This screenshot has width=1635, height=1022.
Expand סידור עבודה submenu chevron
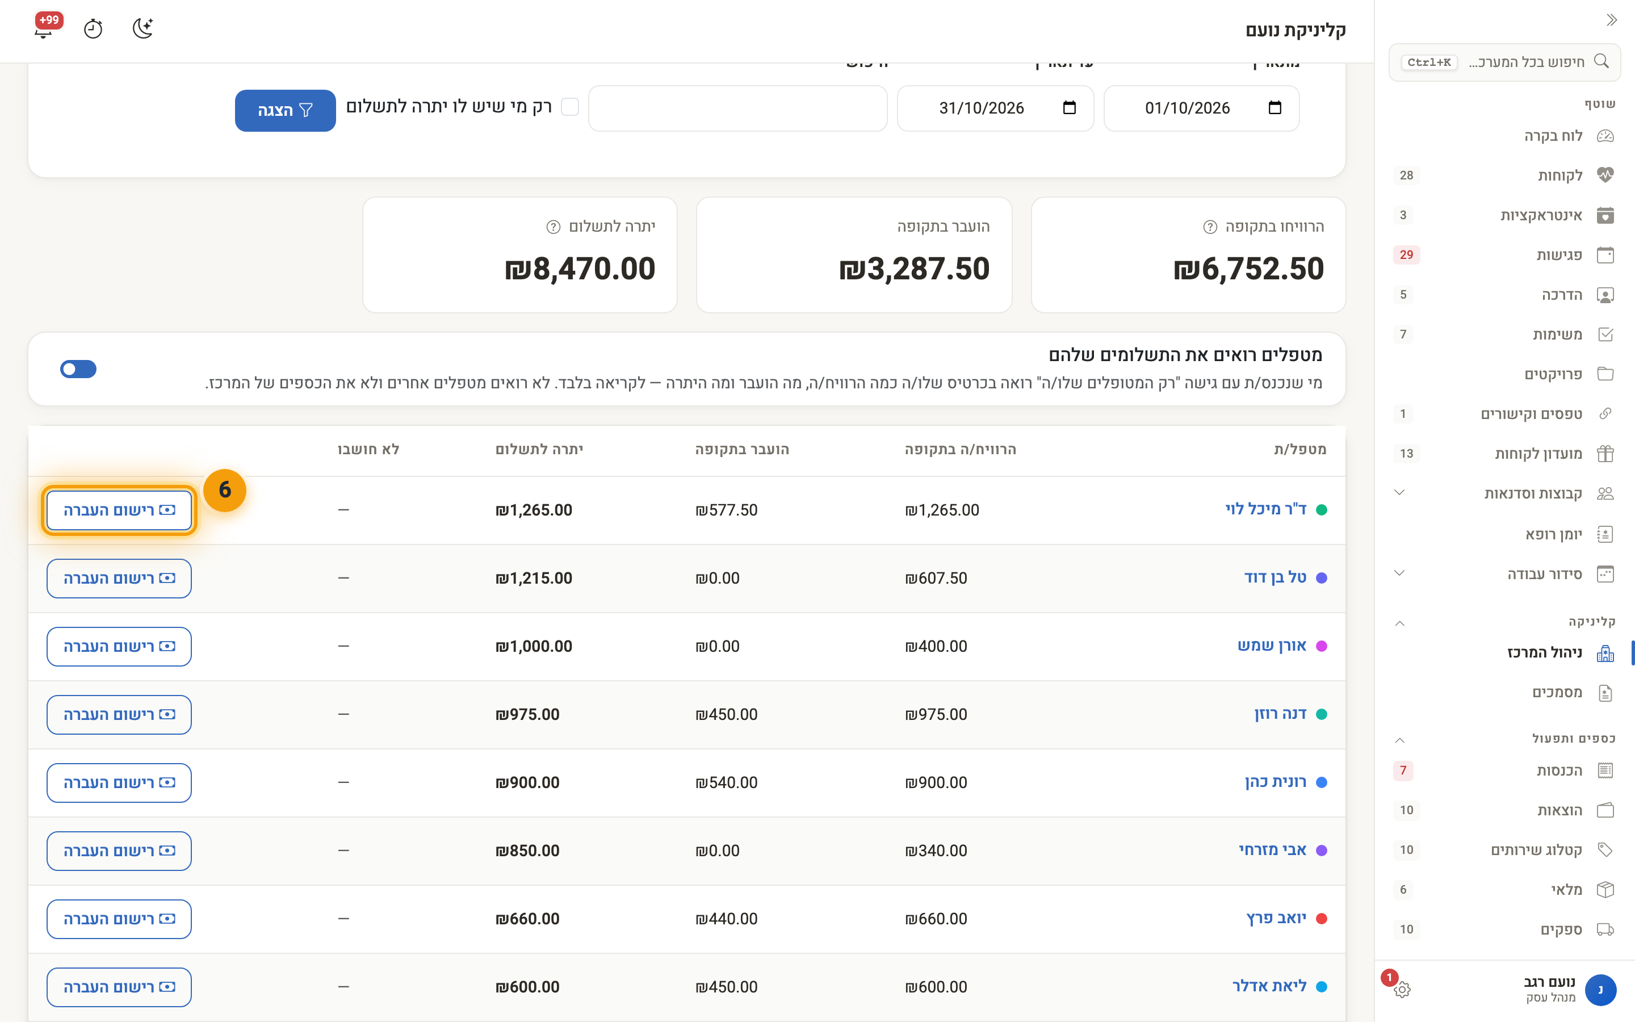coord(1399,574)
